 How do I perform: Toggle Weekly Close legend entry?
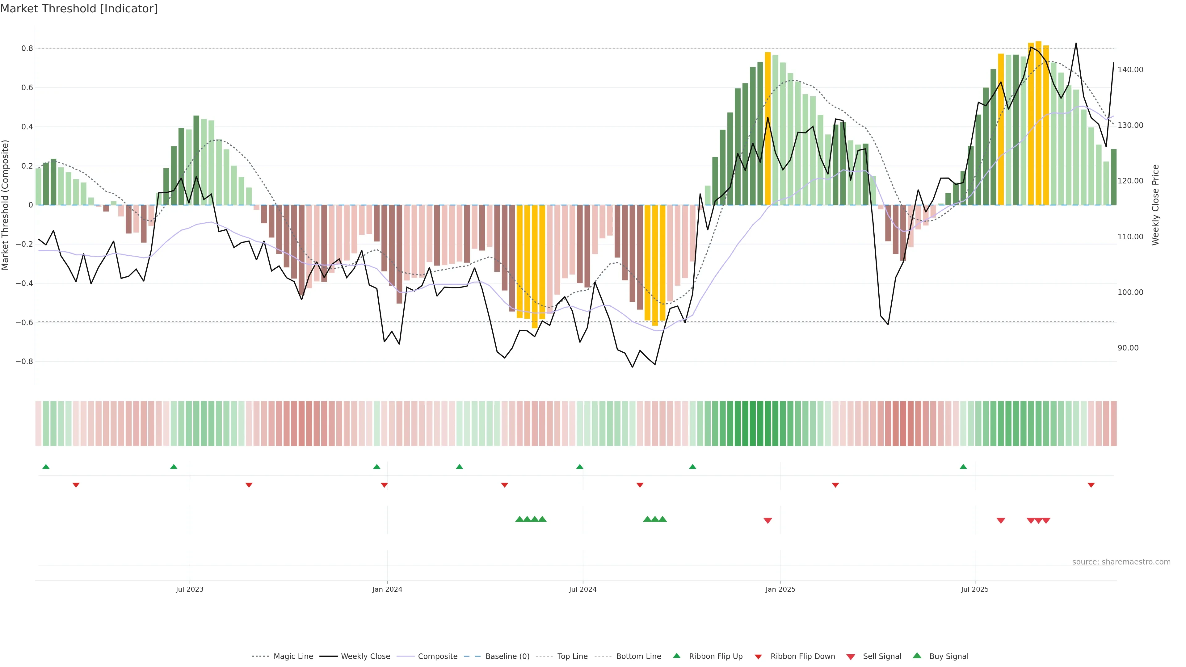coord(365,657)
